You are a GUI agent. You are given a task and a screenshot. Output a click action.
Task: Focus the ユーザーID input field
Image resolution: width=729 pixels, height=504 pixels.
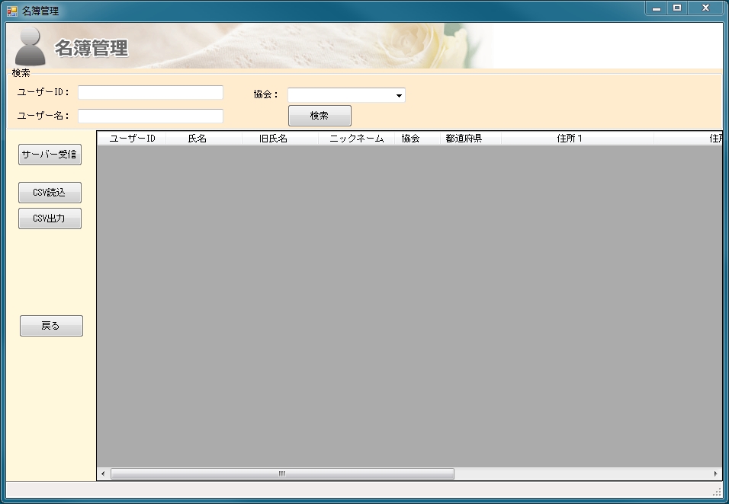[x=150, y=92]
